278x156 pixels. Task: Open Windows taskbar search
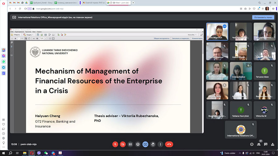10,153
